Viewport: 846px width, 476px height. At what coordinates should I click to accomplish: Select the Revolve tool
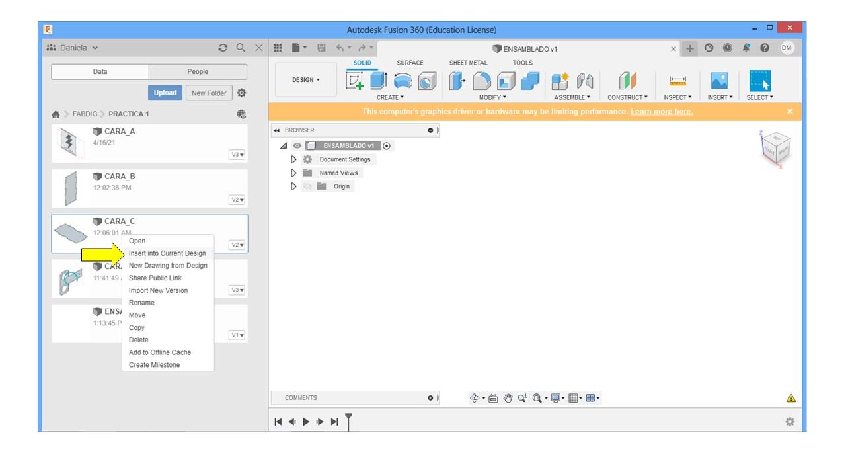pos(403,81)
